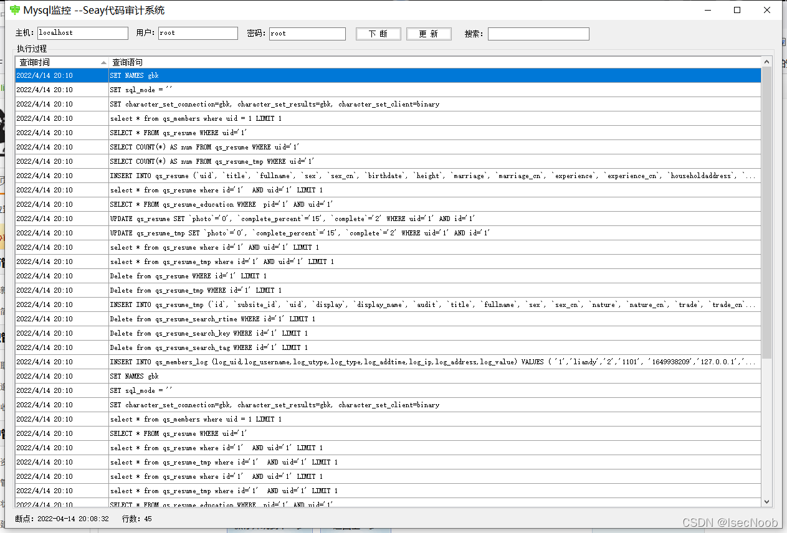
Task: Focus the 主机 localhost input field
Action: 83,34
